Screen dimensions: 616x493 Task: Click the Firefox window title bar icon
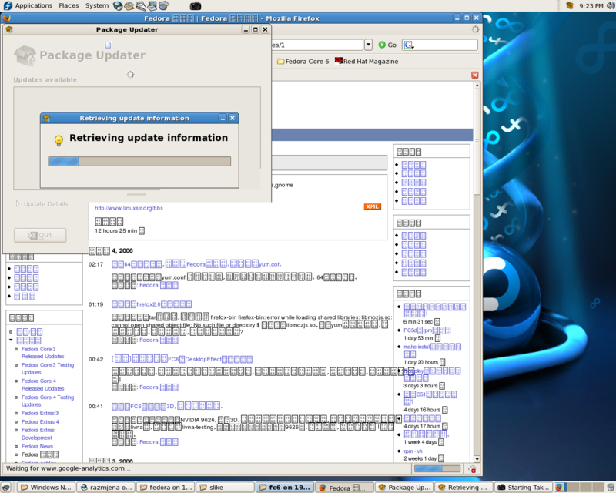point(6,18)
